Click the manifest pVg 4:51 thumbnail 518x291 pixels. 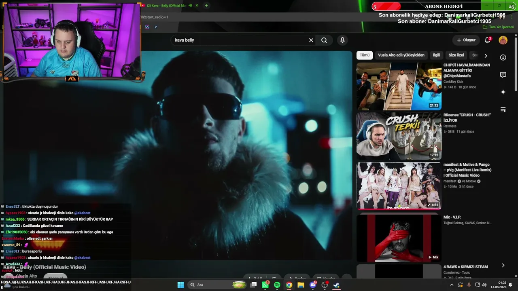399,186
